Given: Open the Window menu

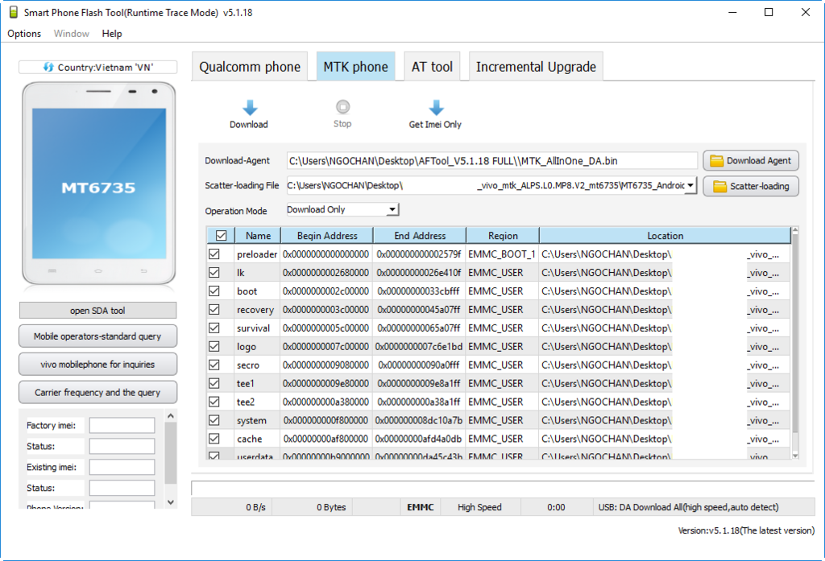Looking at the screenshot, I should [72, 34].
